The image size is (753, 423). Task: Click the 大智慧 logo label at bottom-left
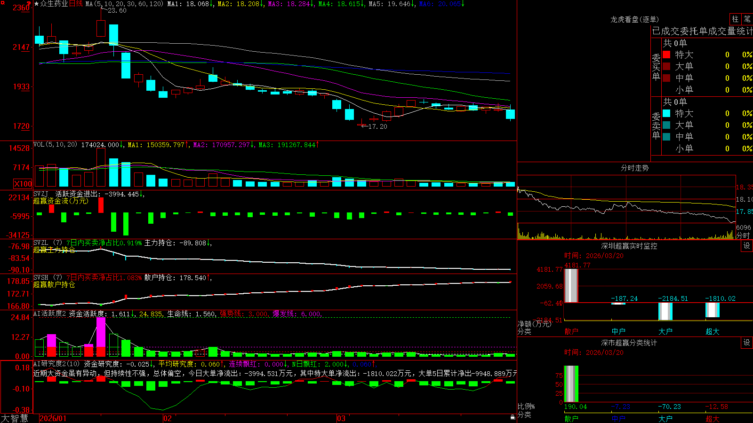pos(15,418)
